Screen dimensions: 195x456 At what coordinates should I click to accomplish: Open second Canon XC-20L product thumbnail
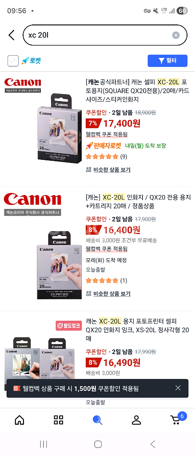tap(60, 265)
